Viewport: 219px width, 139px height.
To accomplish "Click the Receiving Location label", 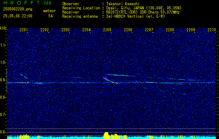I will tap(81, 8).
